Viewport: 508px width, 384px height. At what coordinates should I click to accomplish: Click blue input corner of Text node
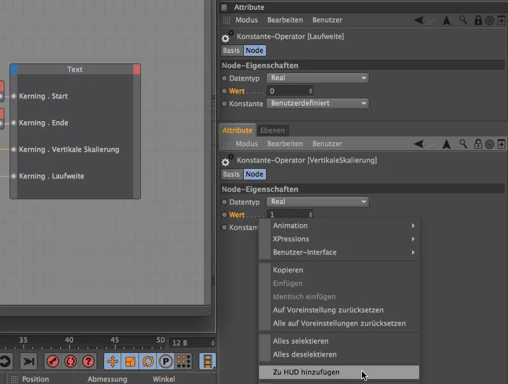(x=13, y=69)
